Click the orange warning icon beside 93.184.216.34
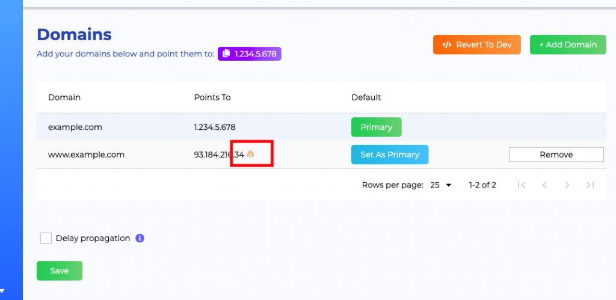This screenshot has width=616, height=300. pos(251,154)
